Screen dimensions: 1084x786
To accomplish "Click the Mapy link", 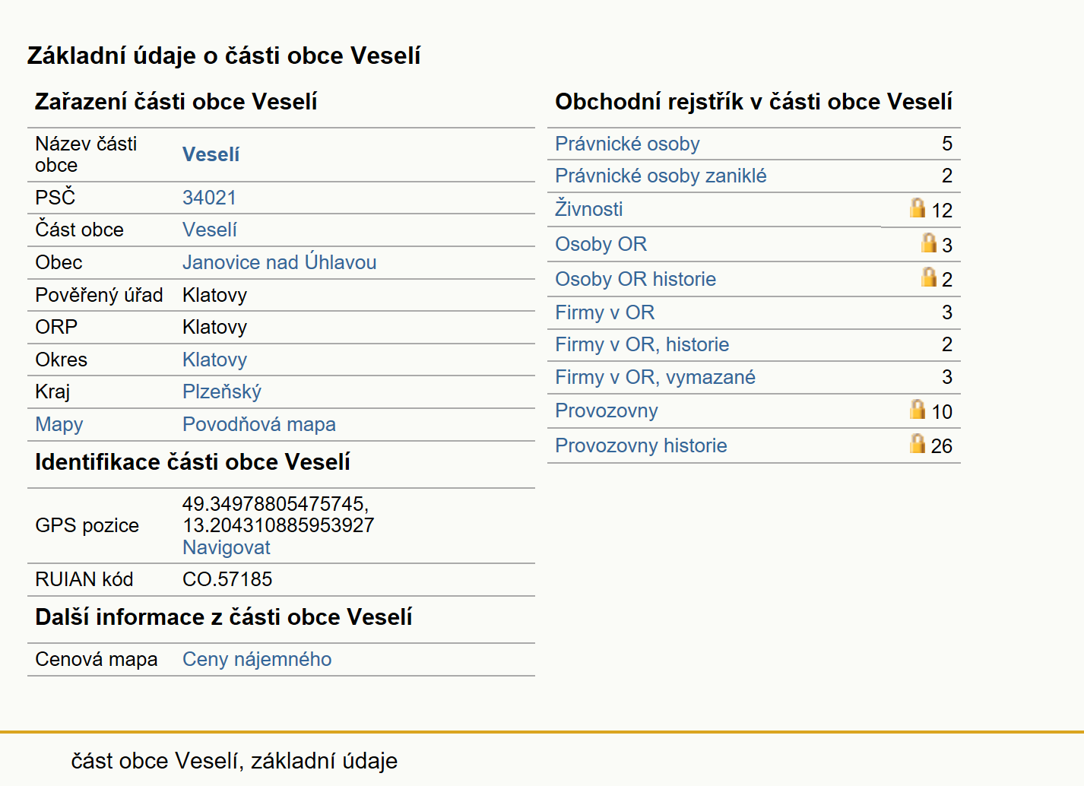I will [59, 424].
